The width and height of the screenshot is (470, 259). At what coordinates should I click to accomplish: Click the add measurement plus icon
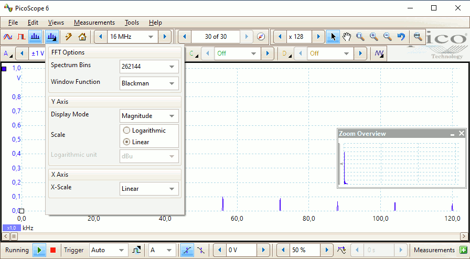[463, 251]
